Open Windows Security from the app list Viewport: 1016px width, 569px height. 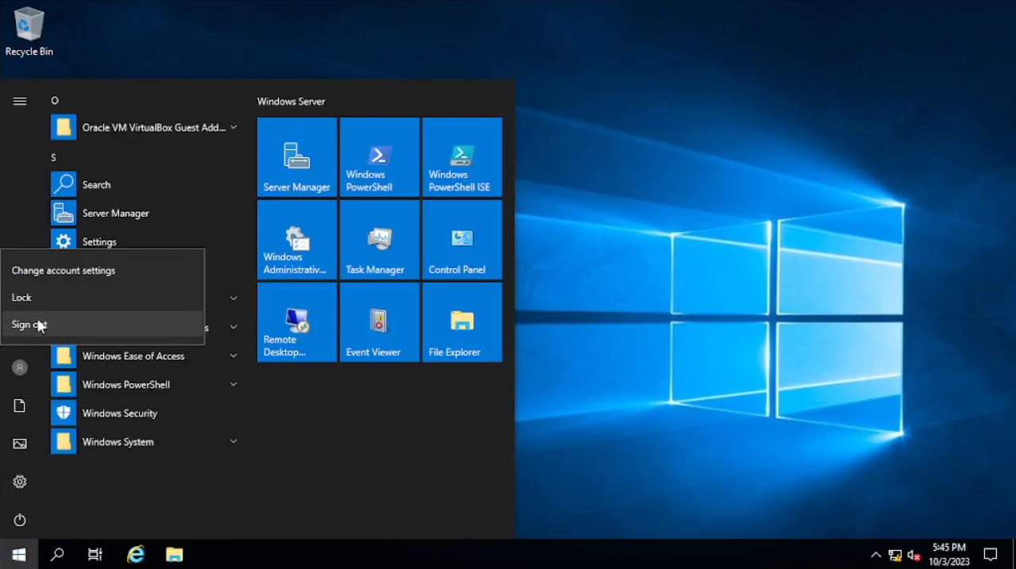click(x=119, y=413)
